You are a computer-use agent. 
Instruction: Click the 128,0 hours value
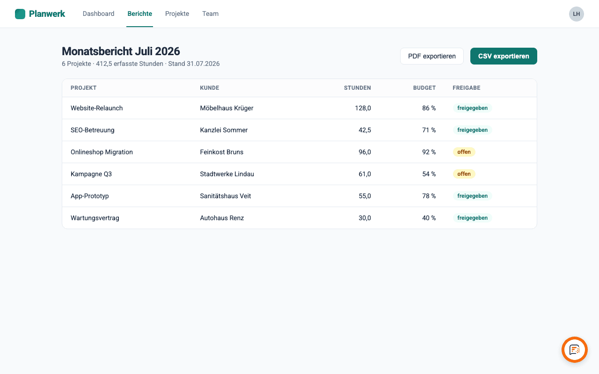363,108
